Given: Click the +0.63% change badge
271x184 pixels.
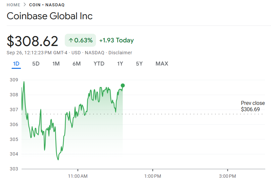Looking at the screenshot, I should pyautogui.click(x=80, y=40).
